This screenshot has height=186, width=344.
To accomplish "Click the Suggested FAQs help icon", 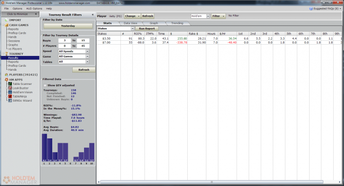I will 311,8.
